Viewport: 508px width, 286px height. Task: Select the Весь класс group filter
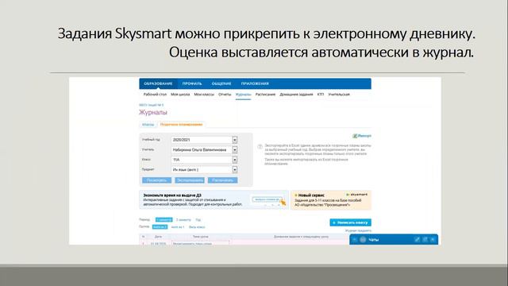(197, 227)
